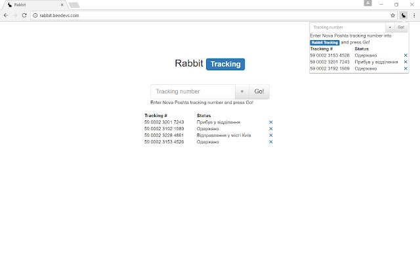Click popup tracking number 59 0002 3153 4526
The width and height of the screenshot is (420, 263).
pos(329,55)
